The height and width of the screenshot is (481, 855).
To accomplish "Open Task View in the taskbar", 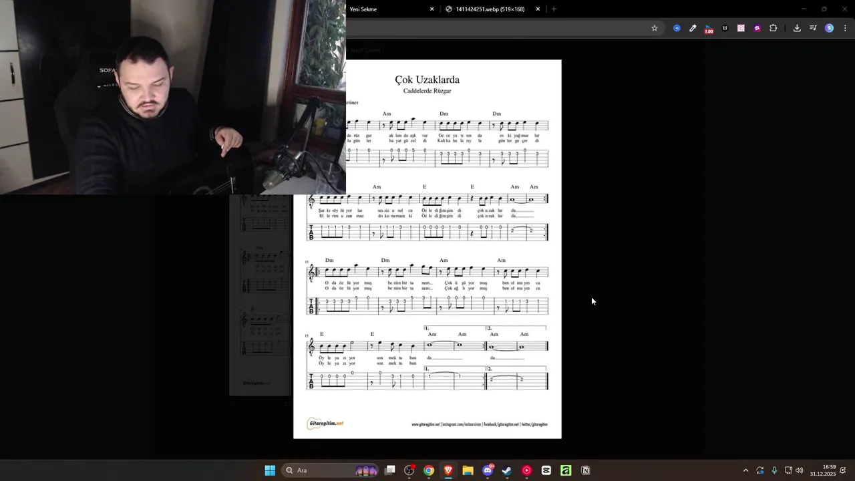I will coord(390,470).
